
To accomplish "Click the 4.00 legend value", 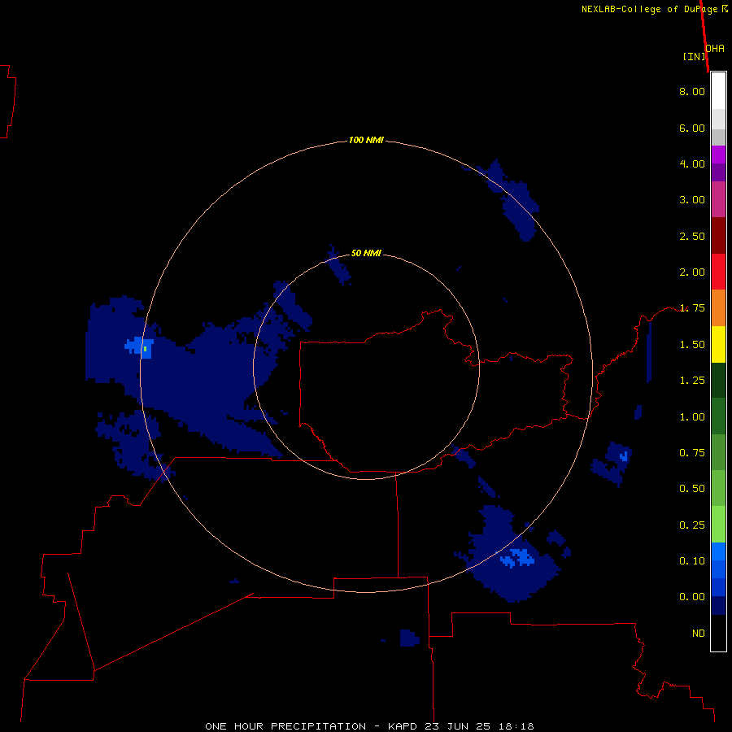I will 692,163.
